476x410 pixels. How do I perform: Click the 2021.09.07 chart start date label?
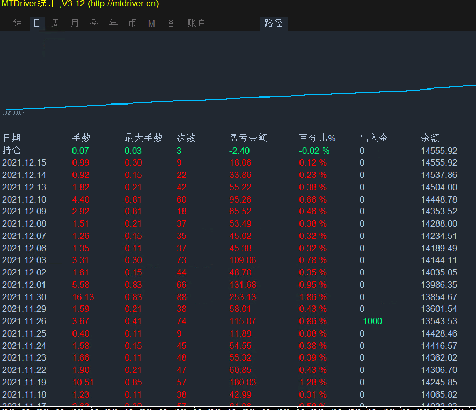coord(13,113)
